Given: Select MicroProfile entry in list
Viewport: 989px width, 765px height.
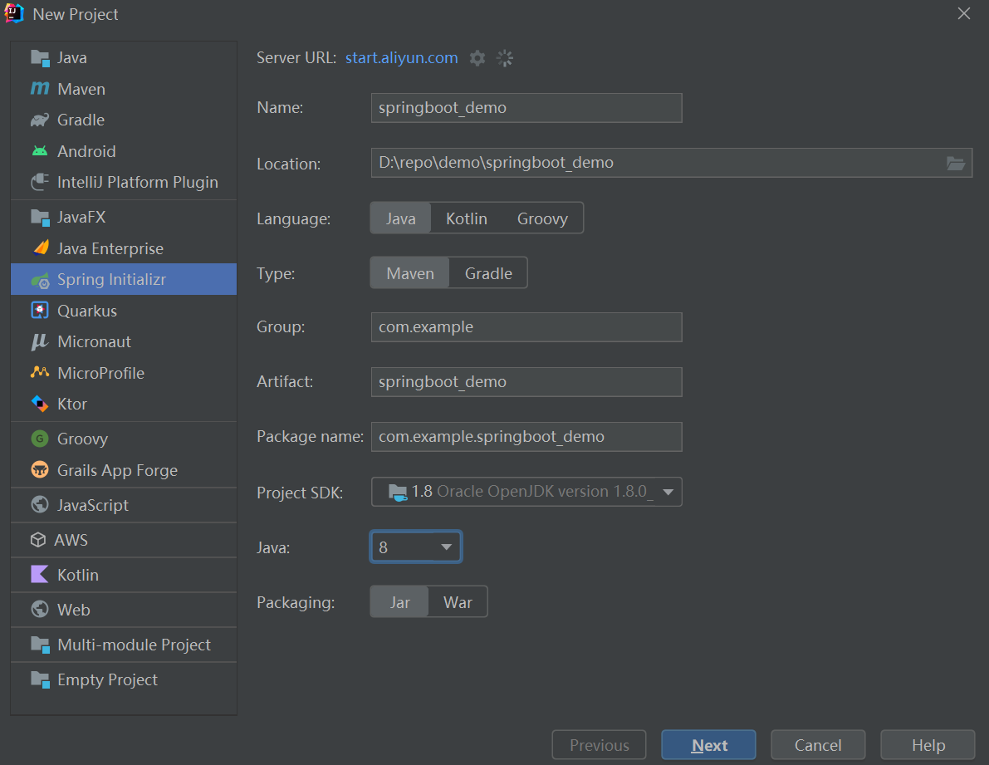Looking at the screenshot, I should pyautogui.click(x=124, y=373).
